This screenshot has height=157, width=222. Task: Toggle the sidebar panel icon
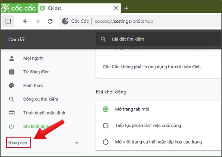pos(8,21)
